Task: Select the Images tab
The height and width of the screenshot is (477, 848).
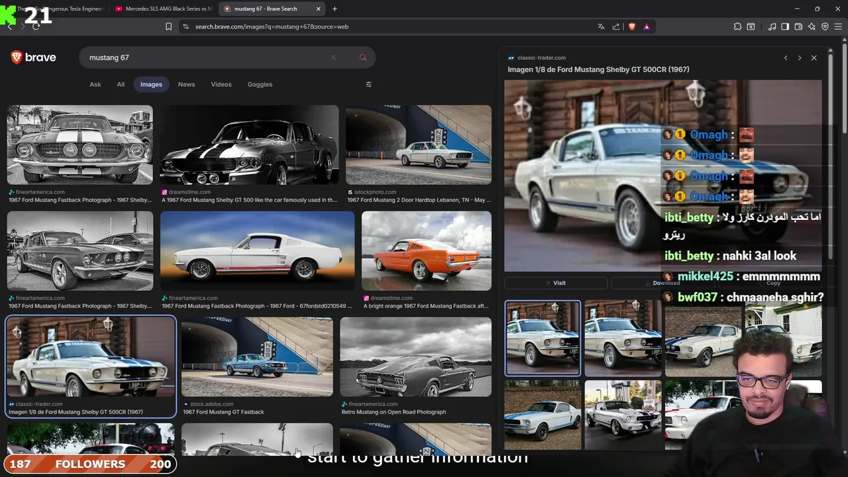Action: (x=151, y=84)
